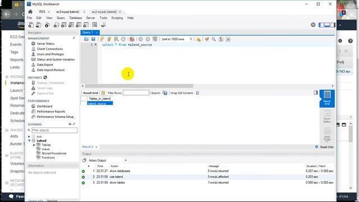Open the Scripting menu

117,18
